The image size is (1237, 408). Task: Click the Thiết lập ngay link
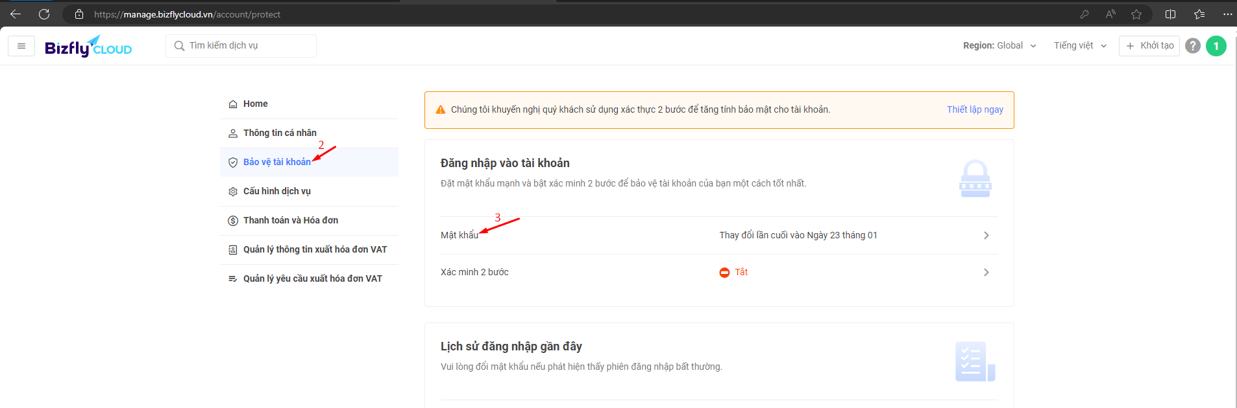pyautogui.click(x=975, y=110)
